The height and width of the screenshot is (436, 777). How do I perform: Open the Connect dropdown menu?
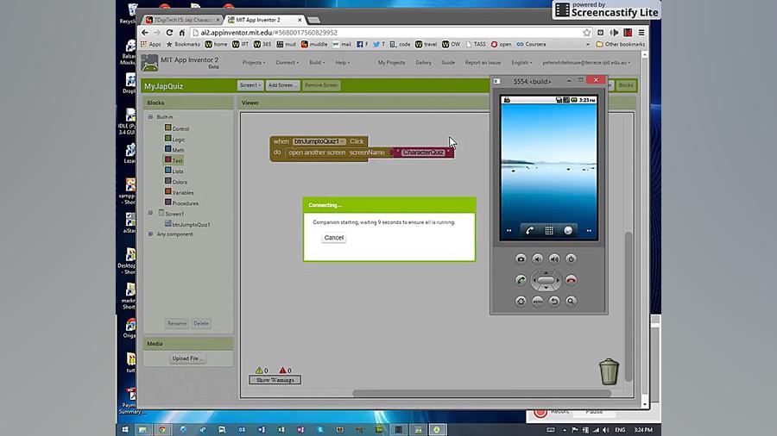287,63
